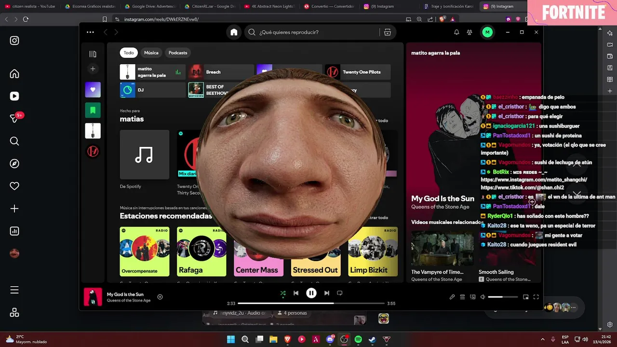
Task: Skip to previous track
Action: 296,293
